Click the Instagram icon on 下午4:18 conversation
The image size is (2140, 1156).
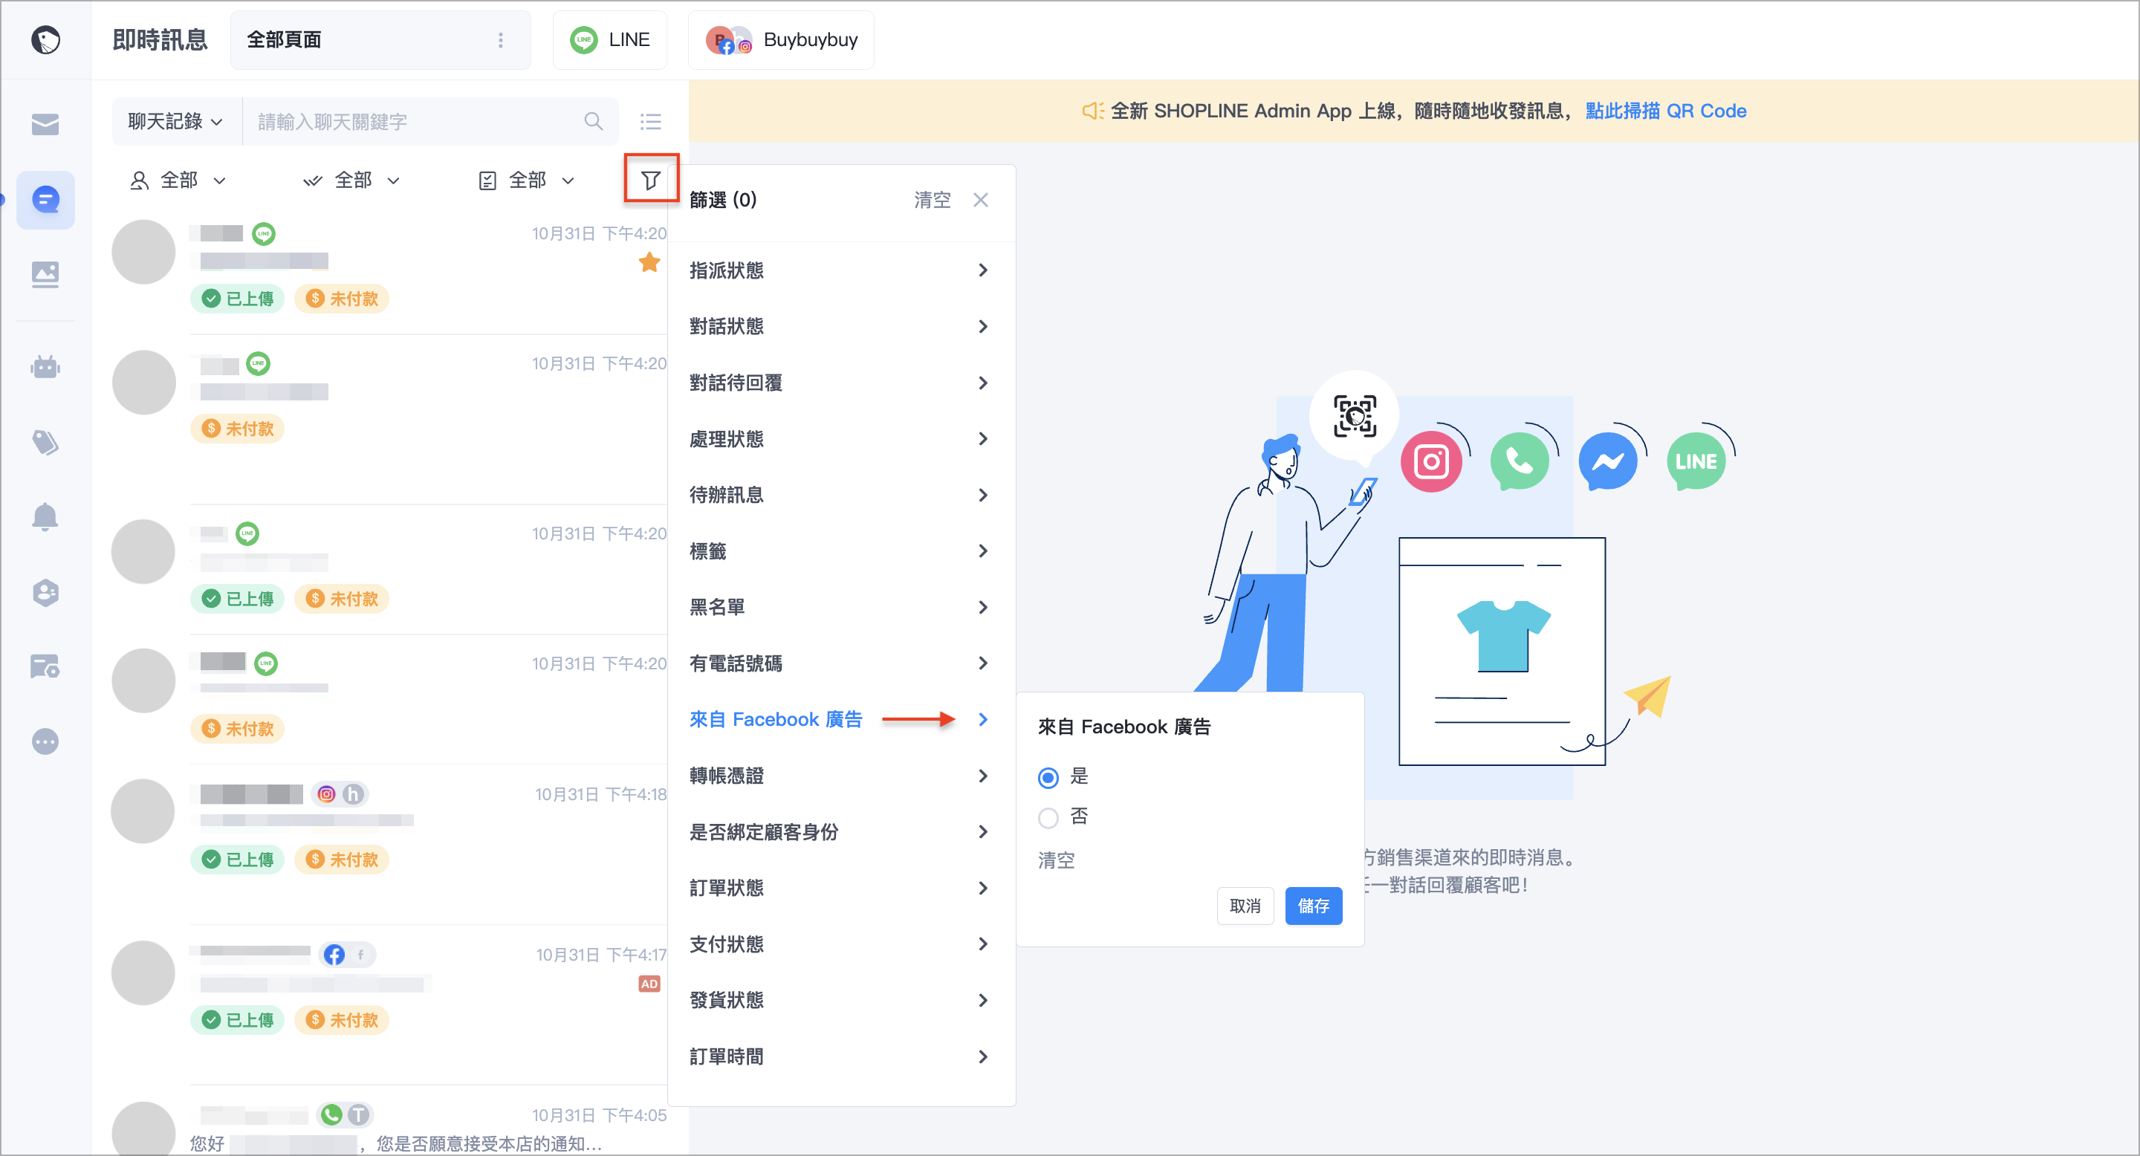point(326,794)
